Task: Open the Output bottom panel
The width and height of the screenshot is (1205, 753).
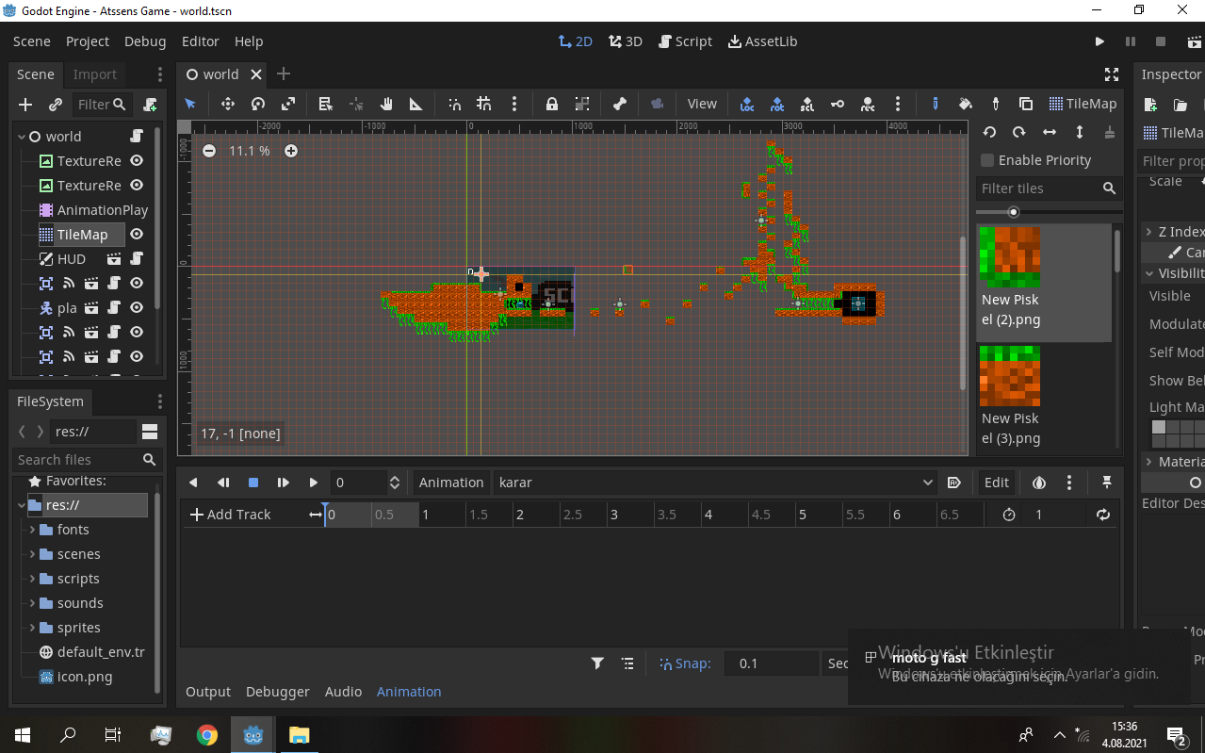Action: click(x=208, y=692)
